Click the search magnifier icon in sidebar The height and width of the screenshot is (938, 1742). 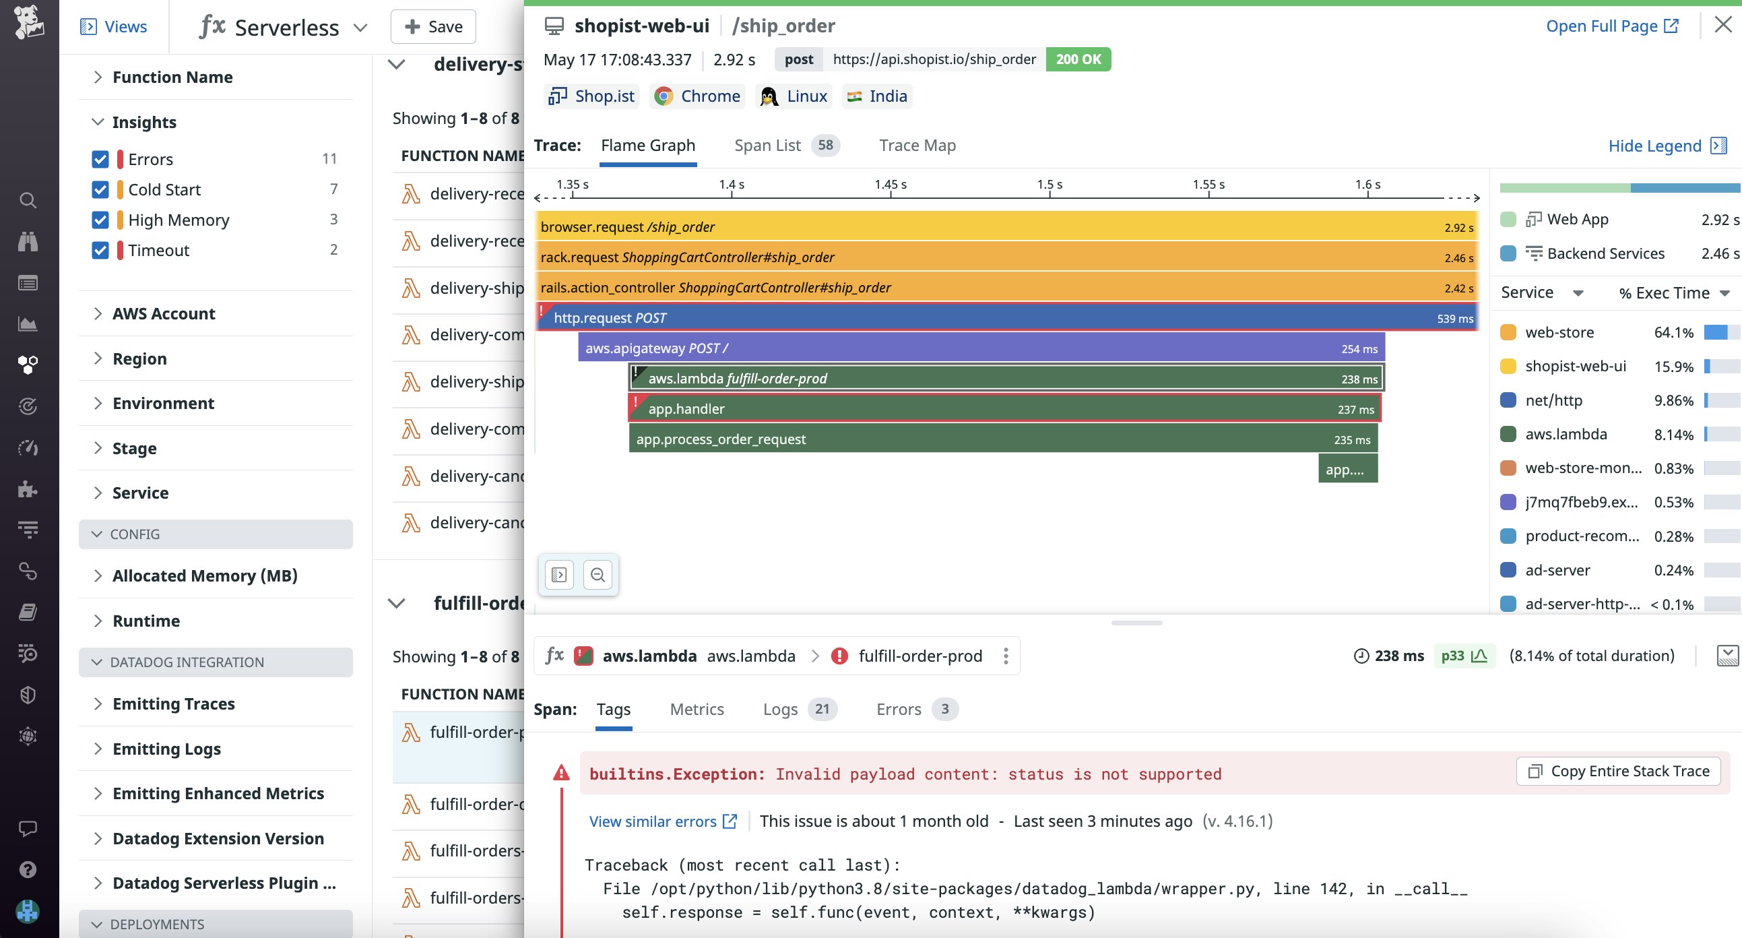click(x=28, y=200)
